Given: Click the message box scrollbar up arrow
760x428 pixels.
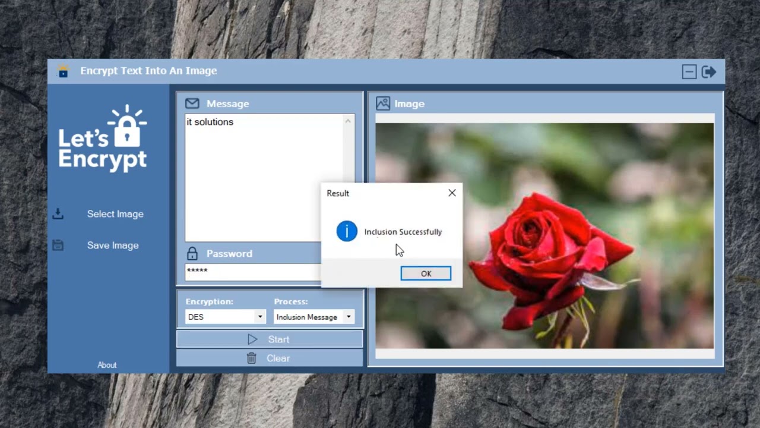Looking at the screenshot, I should click(x=348, y=121).
